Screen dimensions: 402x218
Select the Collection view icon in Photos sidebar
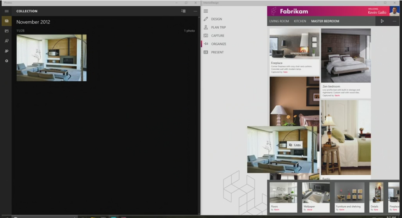tap(7, 21)
